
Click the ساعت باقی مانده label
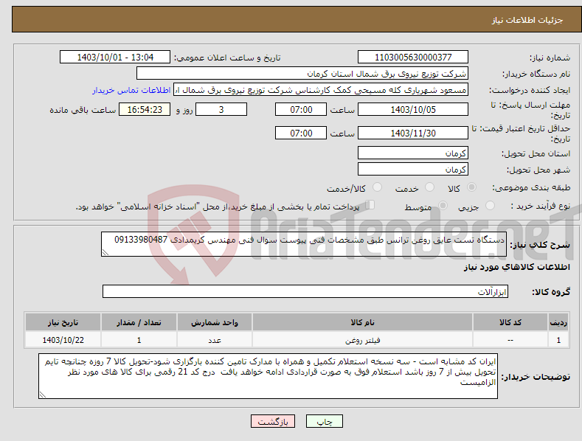click(83, 111)
